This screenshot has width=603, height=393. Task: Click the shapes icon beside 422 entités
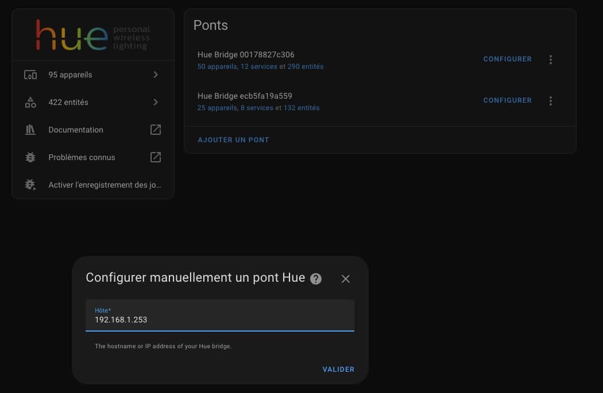[x=30, y=103]
